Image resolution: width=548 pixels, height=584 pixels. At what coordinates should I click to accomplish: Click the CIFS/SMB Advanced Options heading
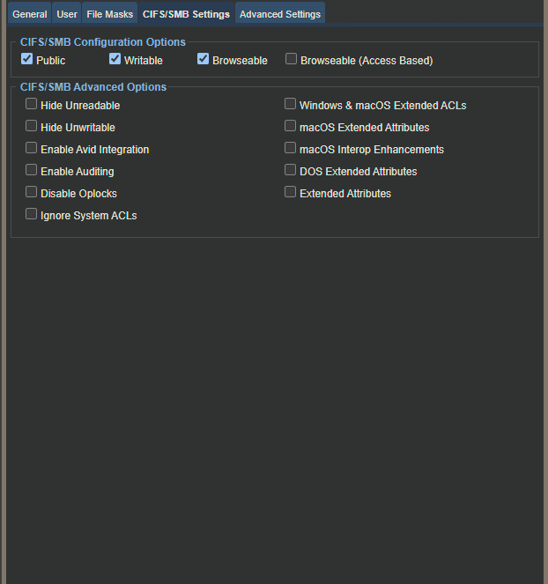point(93,87)
